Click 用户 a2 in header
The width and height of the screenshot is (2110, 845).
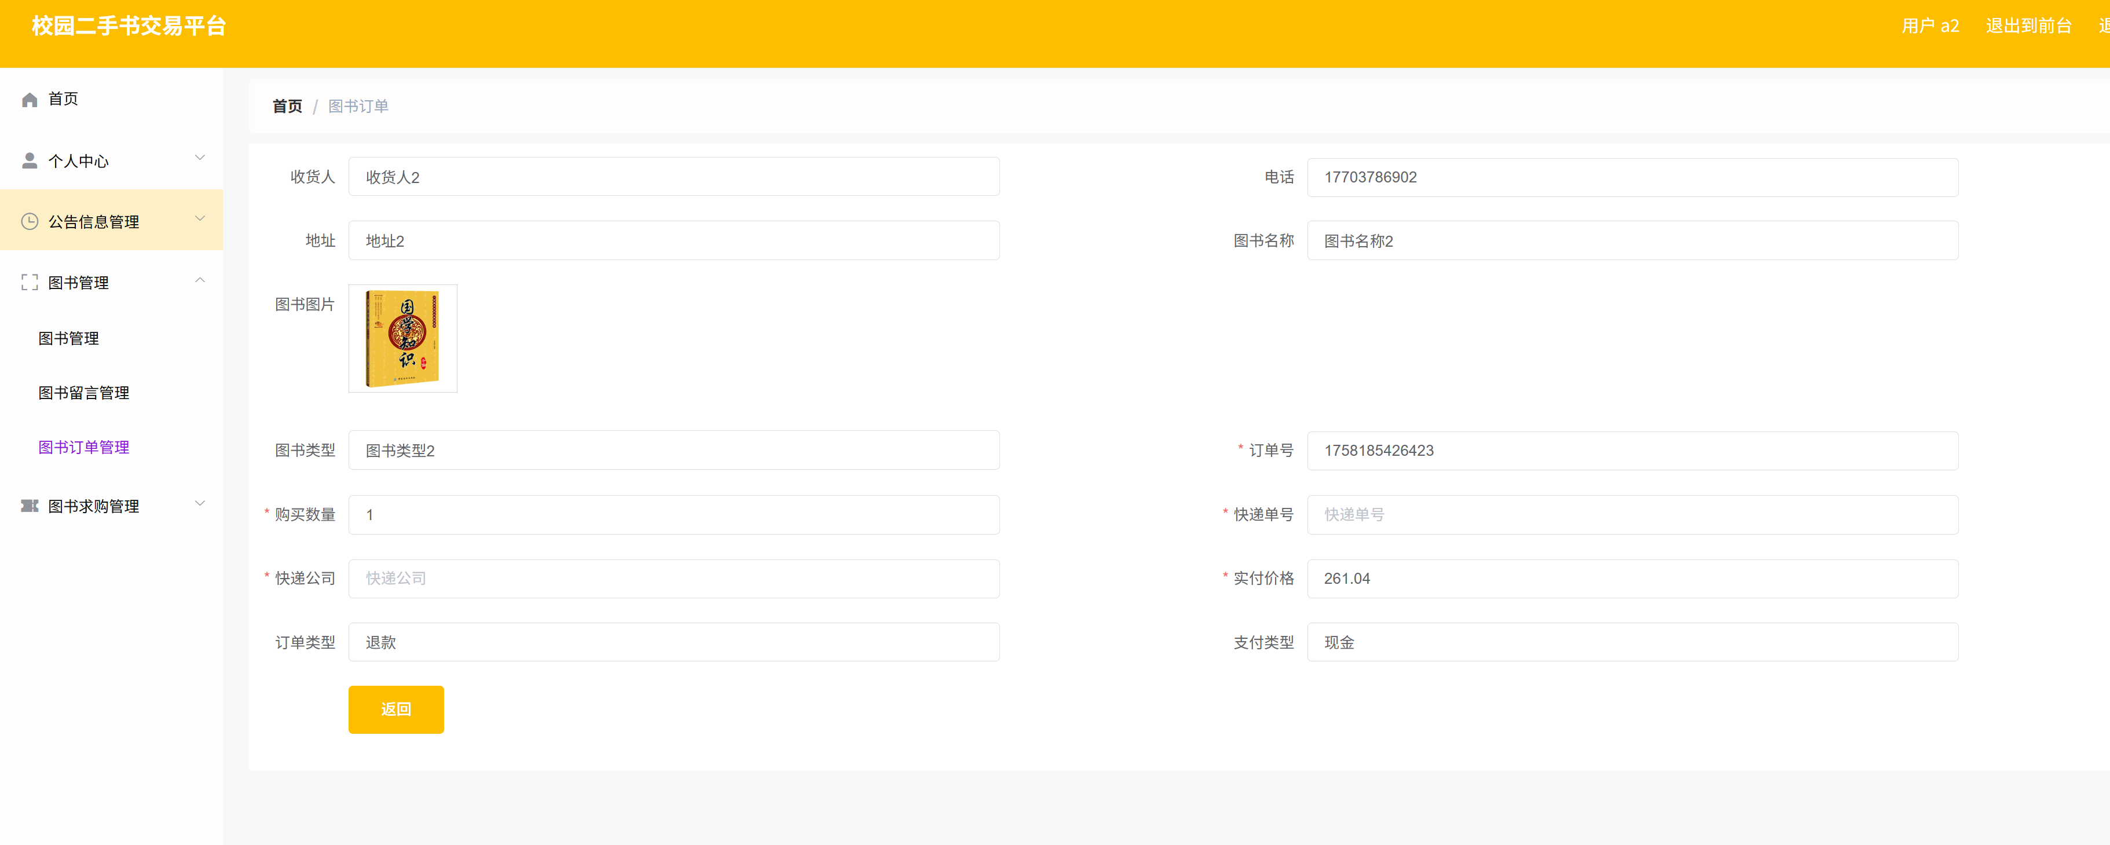(1930, 26)
